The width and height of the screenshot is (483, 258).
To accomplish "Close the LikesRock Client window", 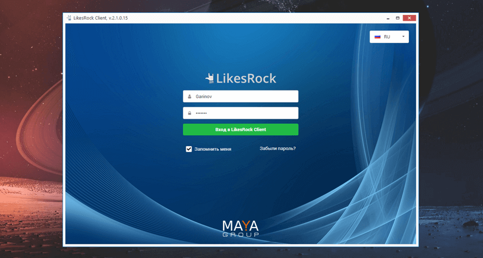I will [x=409, y=18].
